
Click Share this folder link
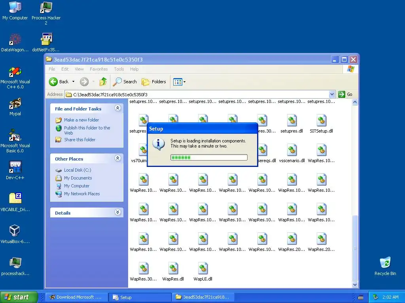coord(79,140)
